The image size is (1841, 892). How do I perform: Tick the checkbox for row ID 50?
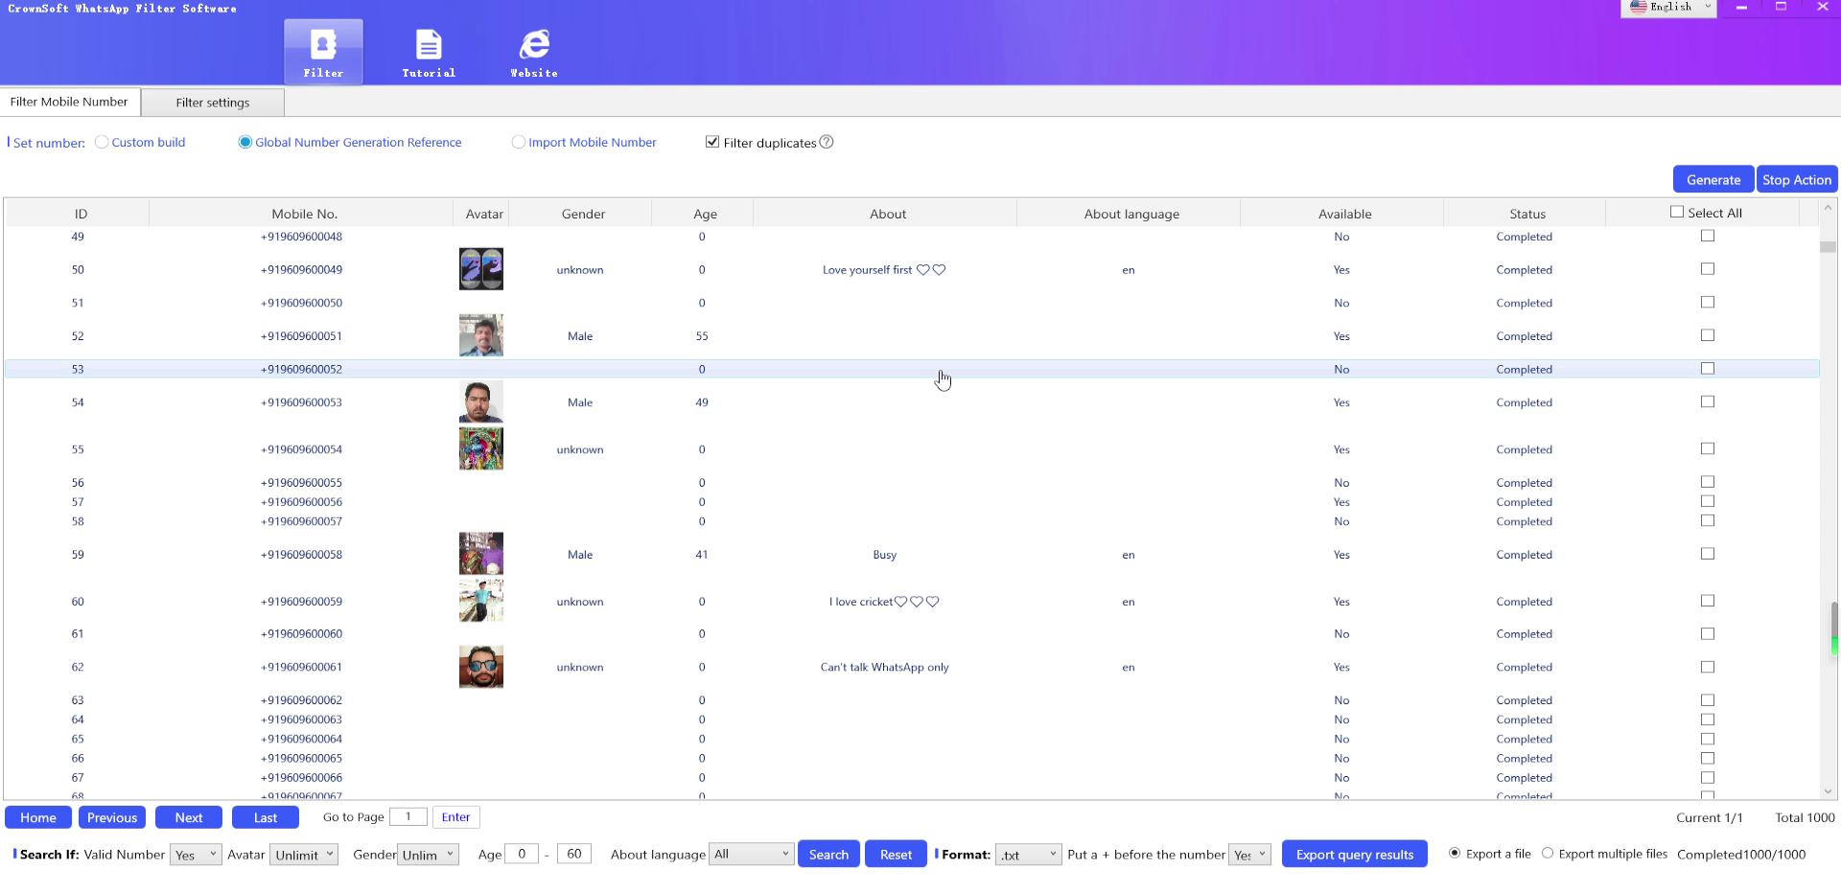tap(1708, 269)
